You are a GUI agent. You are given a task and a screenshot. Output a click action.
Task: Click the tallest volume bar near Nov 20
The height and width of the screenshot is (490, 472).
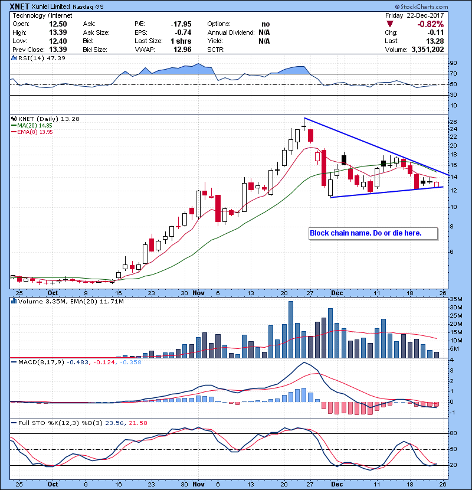point(290,329)
